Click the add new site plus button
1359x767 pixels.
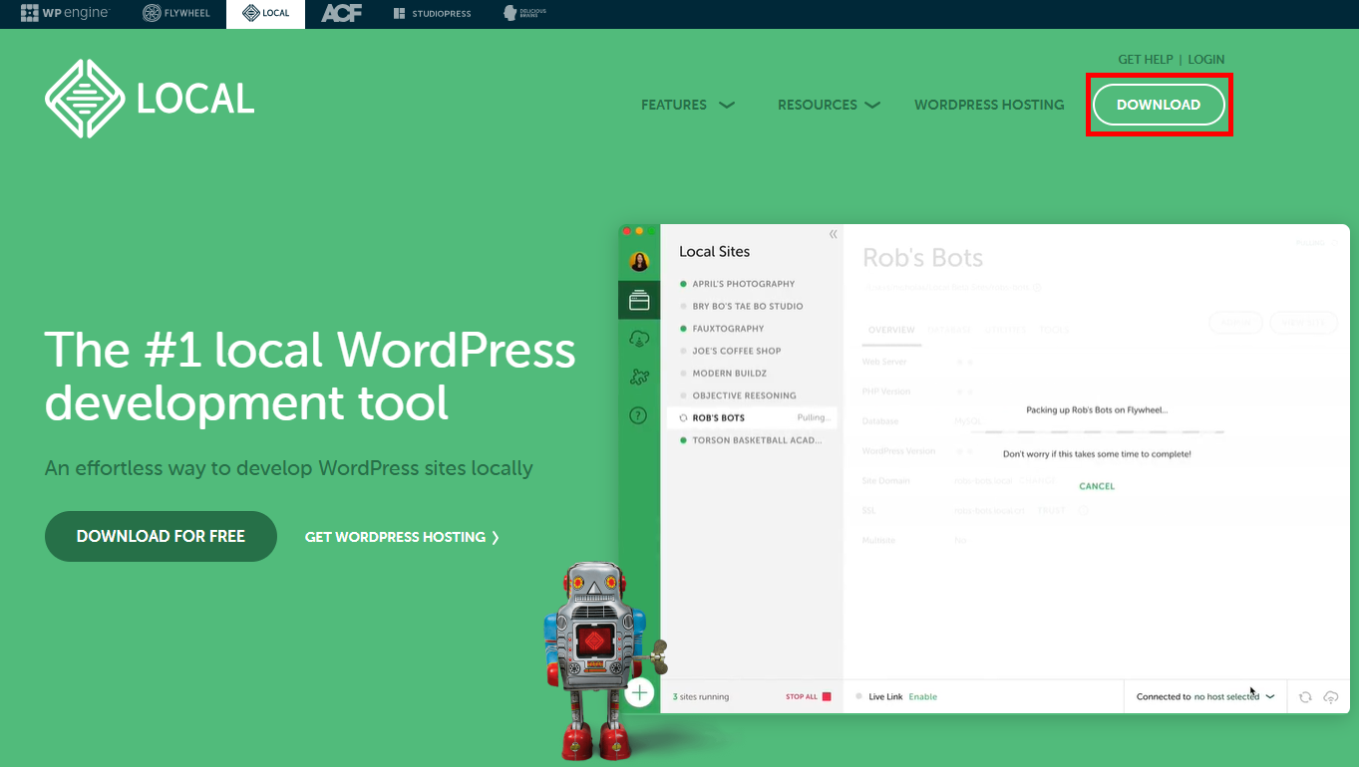(x=639, y=692)
